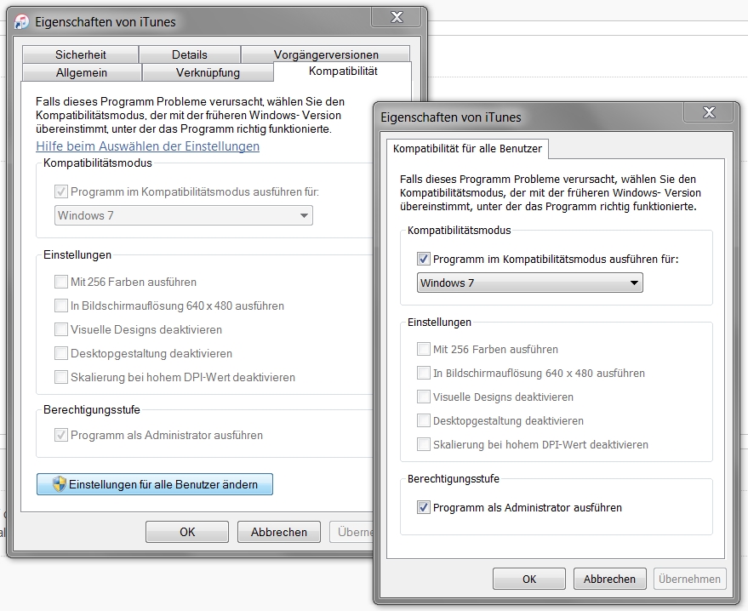Screen dimensions: 748x611
Task: Click Abbrechen in the back properties window
Action: 279,532
